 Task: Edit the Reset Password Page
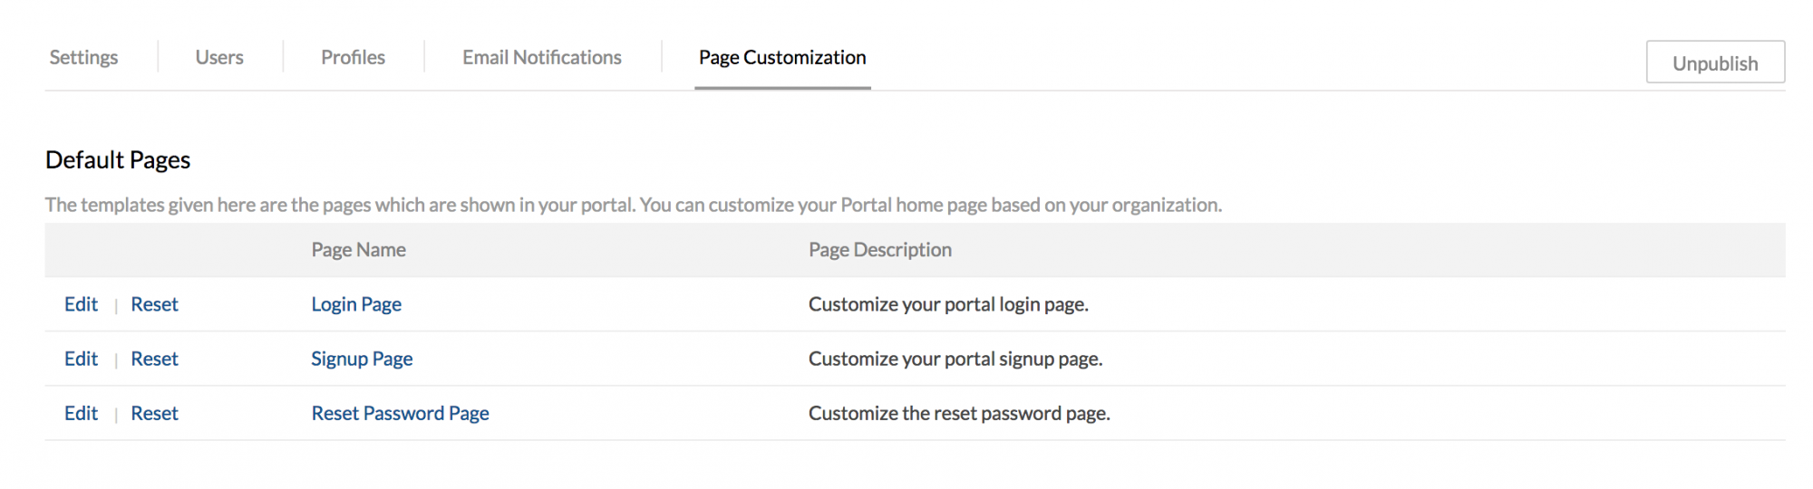81,413
